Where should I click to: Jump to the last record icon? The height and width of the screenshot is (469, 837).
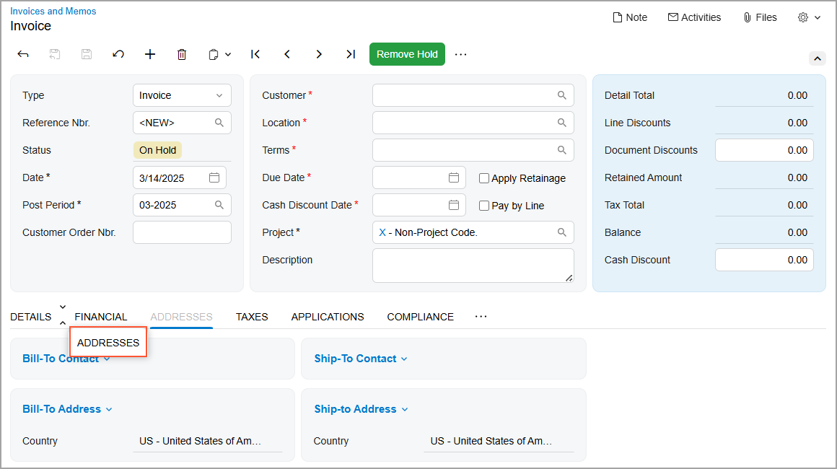pos(351,54)
